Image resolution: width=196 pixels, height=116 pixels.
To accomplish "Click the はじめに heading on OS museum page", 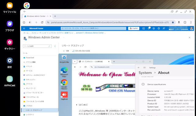I will pyautogui.click(x=83, y=105).
